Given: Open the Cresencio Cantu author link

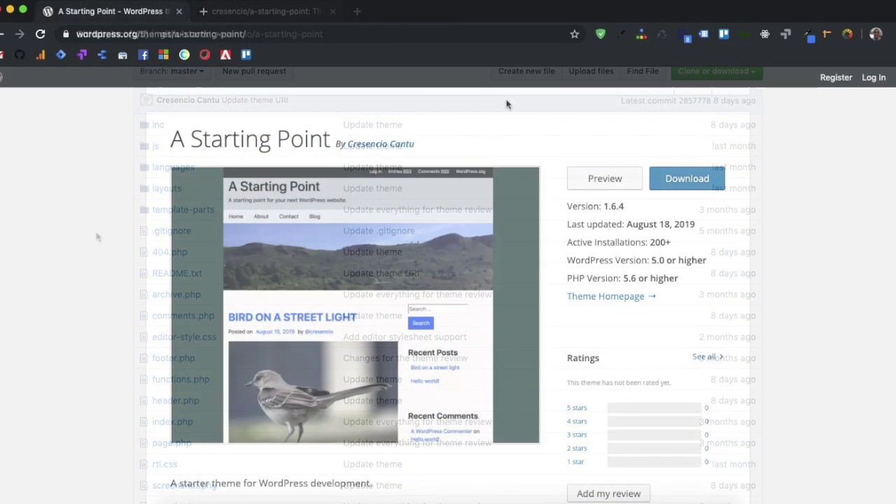Looking at the screenshot, I should [381, 143].
